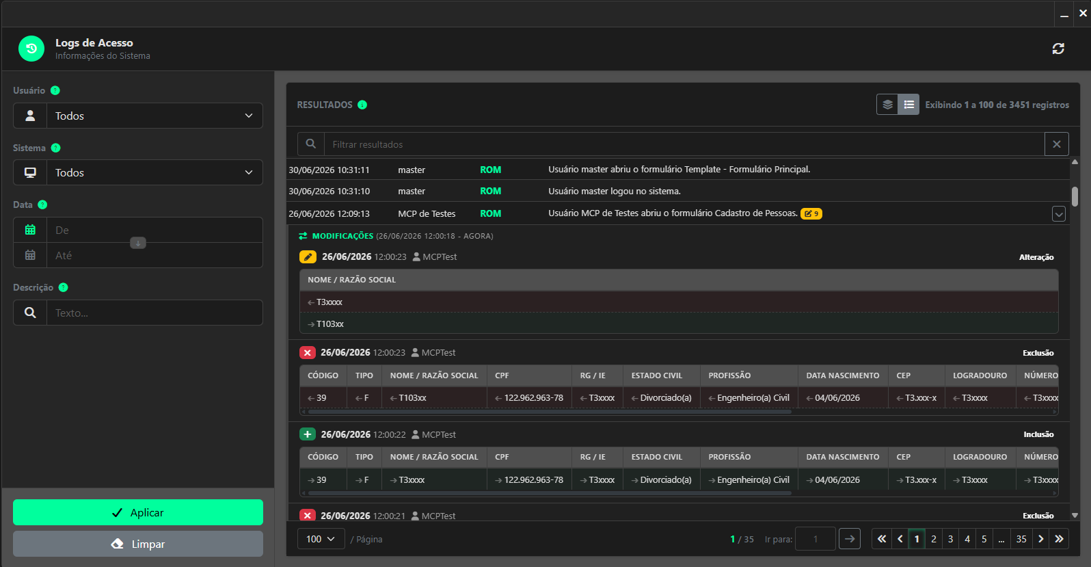
Task: Click results vertical scrollbar thumb
Action: (1075, 197)
